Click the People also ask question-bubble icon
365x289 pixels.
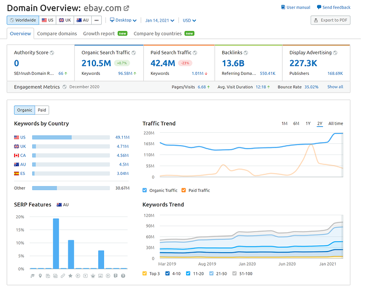[116, 276]
